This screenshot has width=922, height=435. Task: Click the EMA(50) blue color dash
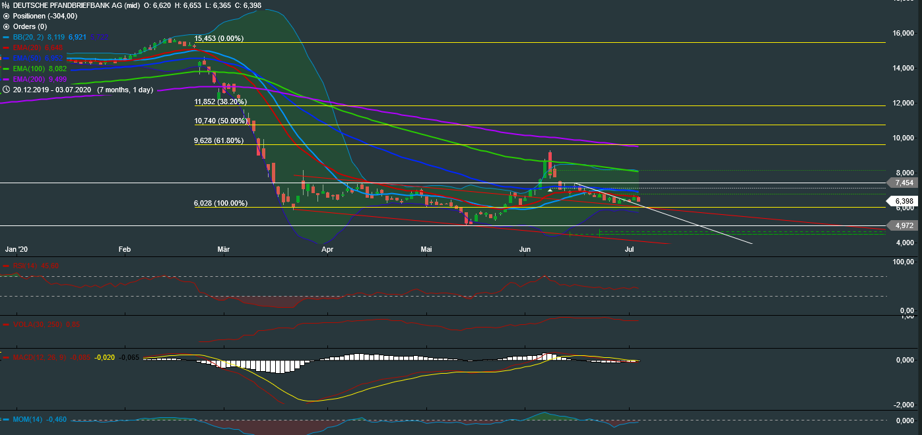(x=6, y=58)
